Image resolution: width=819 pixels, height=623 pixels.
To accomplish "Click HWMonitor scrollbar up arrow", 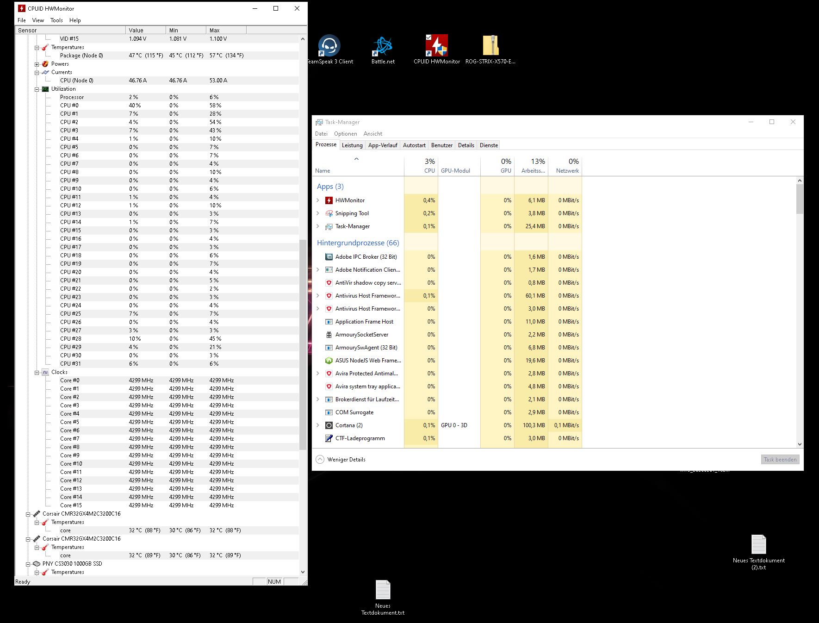I will 303,39.
